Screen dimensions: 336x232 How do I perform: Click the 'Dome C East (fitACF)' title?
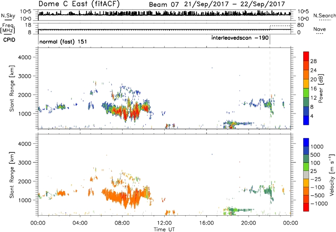click(x=79, y=4)
